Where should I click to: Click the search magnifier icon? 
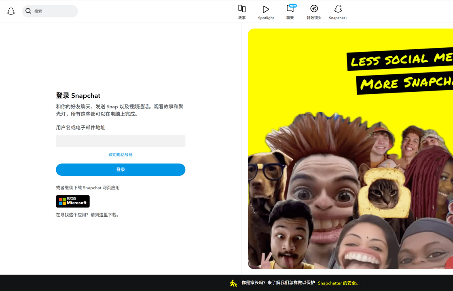[x=28, y=11]
